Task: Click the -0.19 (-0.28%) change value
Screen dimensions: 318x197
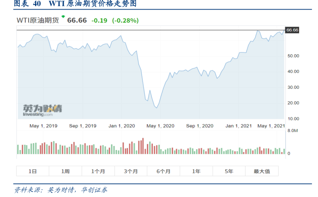Action: [114, 21]
